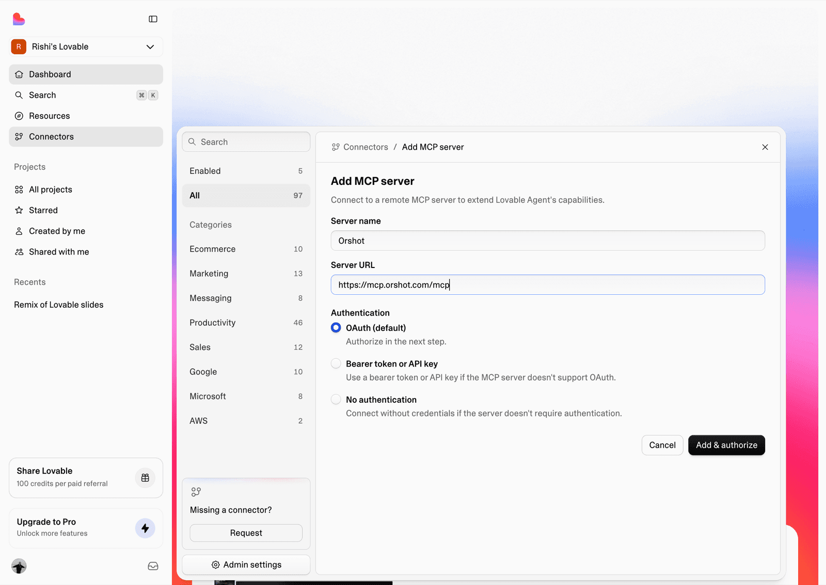826x585 pixels.
Task: Click Upgrade to Pro card
Action: tap(86, 528)
